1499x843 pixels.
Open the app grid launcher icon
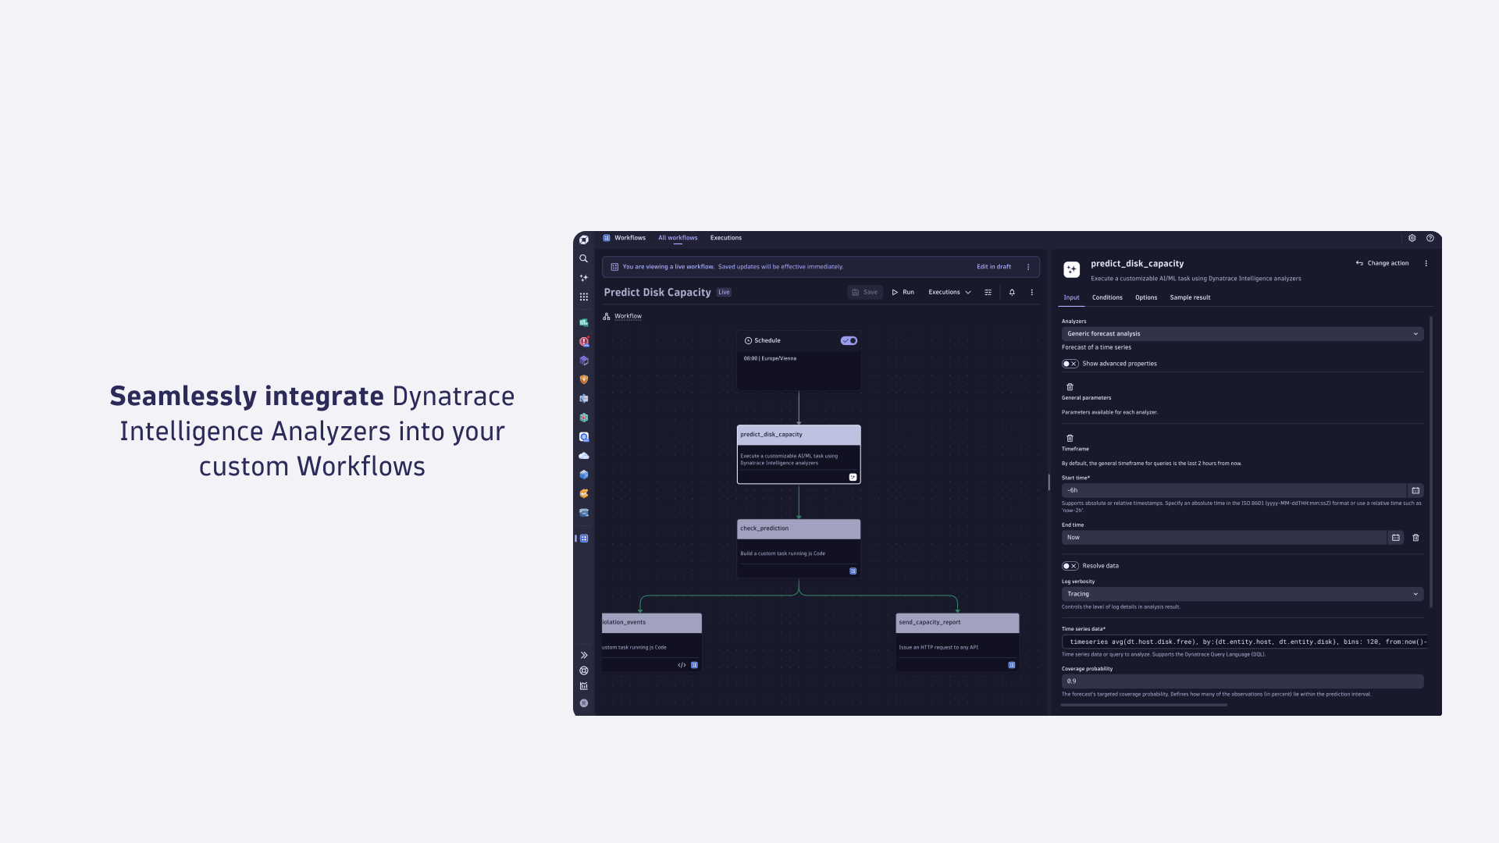tap(583, 297)
